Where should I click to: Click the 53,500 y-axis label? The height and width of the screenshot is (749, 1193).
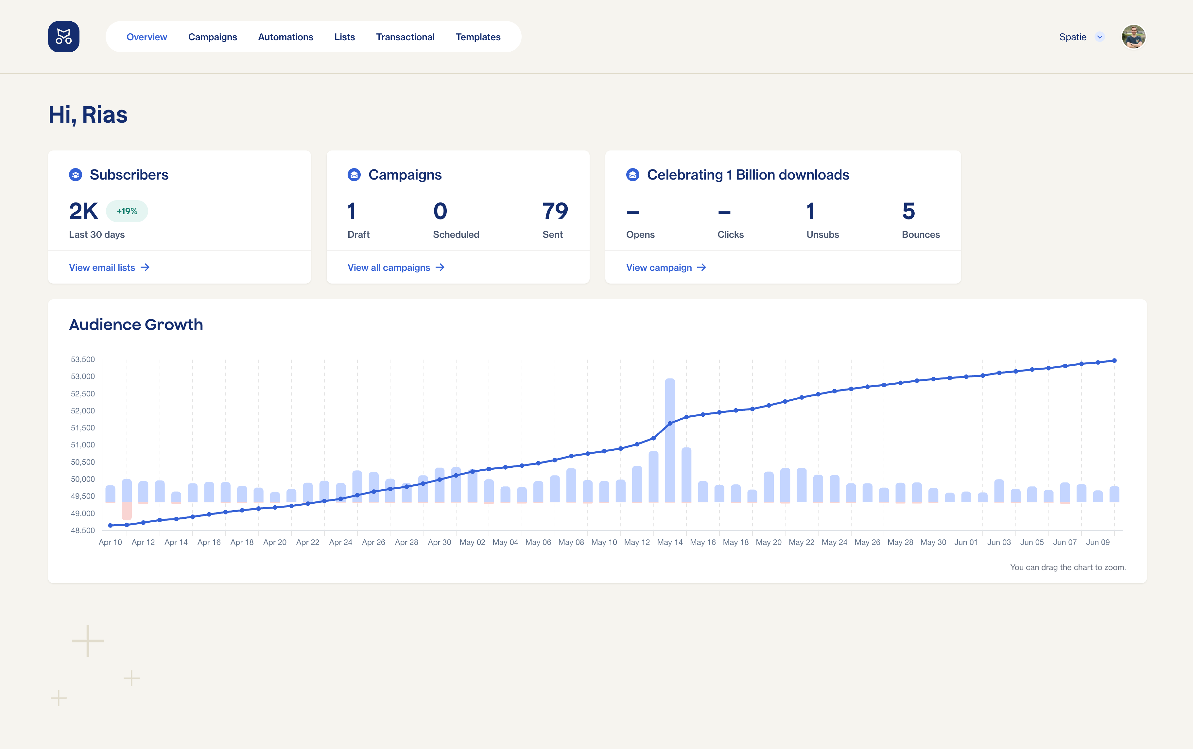[83, 360]
